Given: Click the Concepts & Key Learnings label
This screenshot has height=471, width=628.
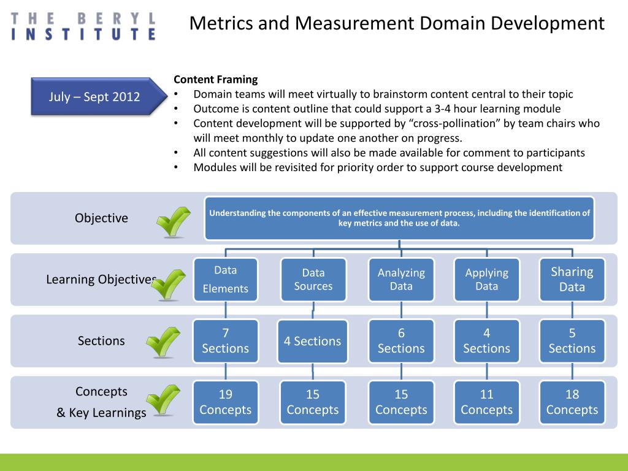Looking at the screenshot, I should coord(101,402).
